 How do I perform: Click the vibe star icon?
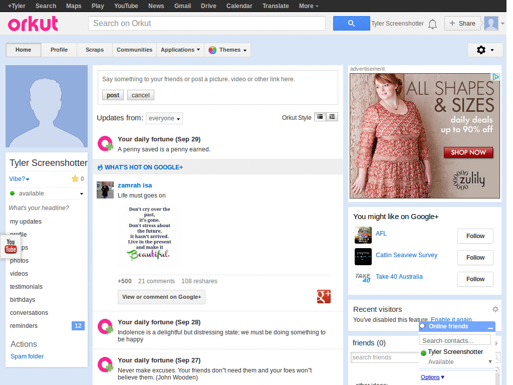point(75,179)
